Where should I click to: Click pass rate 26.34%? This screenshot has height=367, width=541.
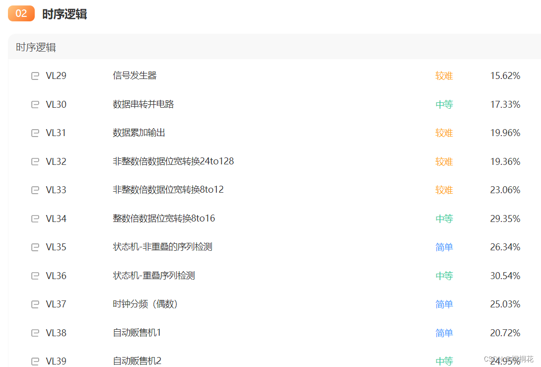point(505,247)
